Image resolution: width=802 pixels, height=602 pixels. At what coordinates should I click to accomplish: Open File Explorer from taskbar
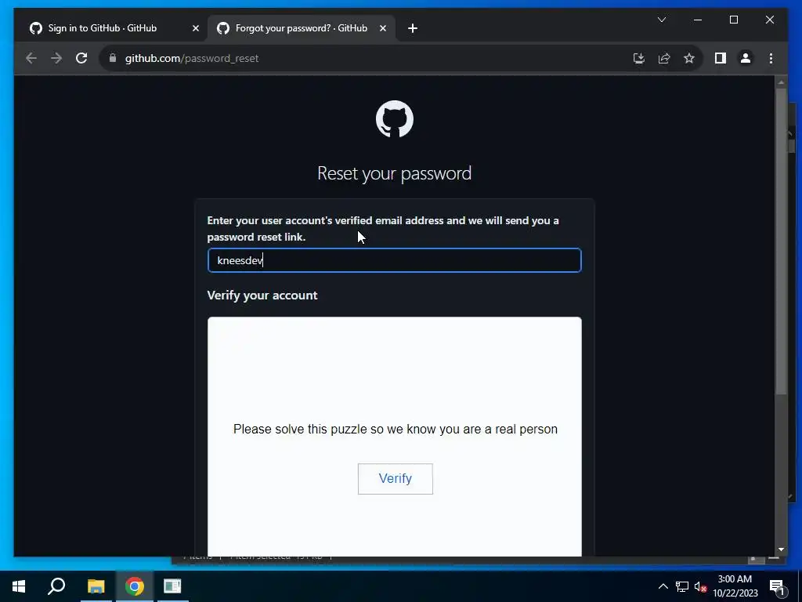click(96, 586)
